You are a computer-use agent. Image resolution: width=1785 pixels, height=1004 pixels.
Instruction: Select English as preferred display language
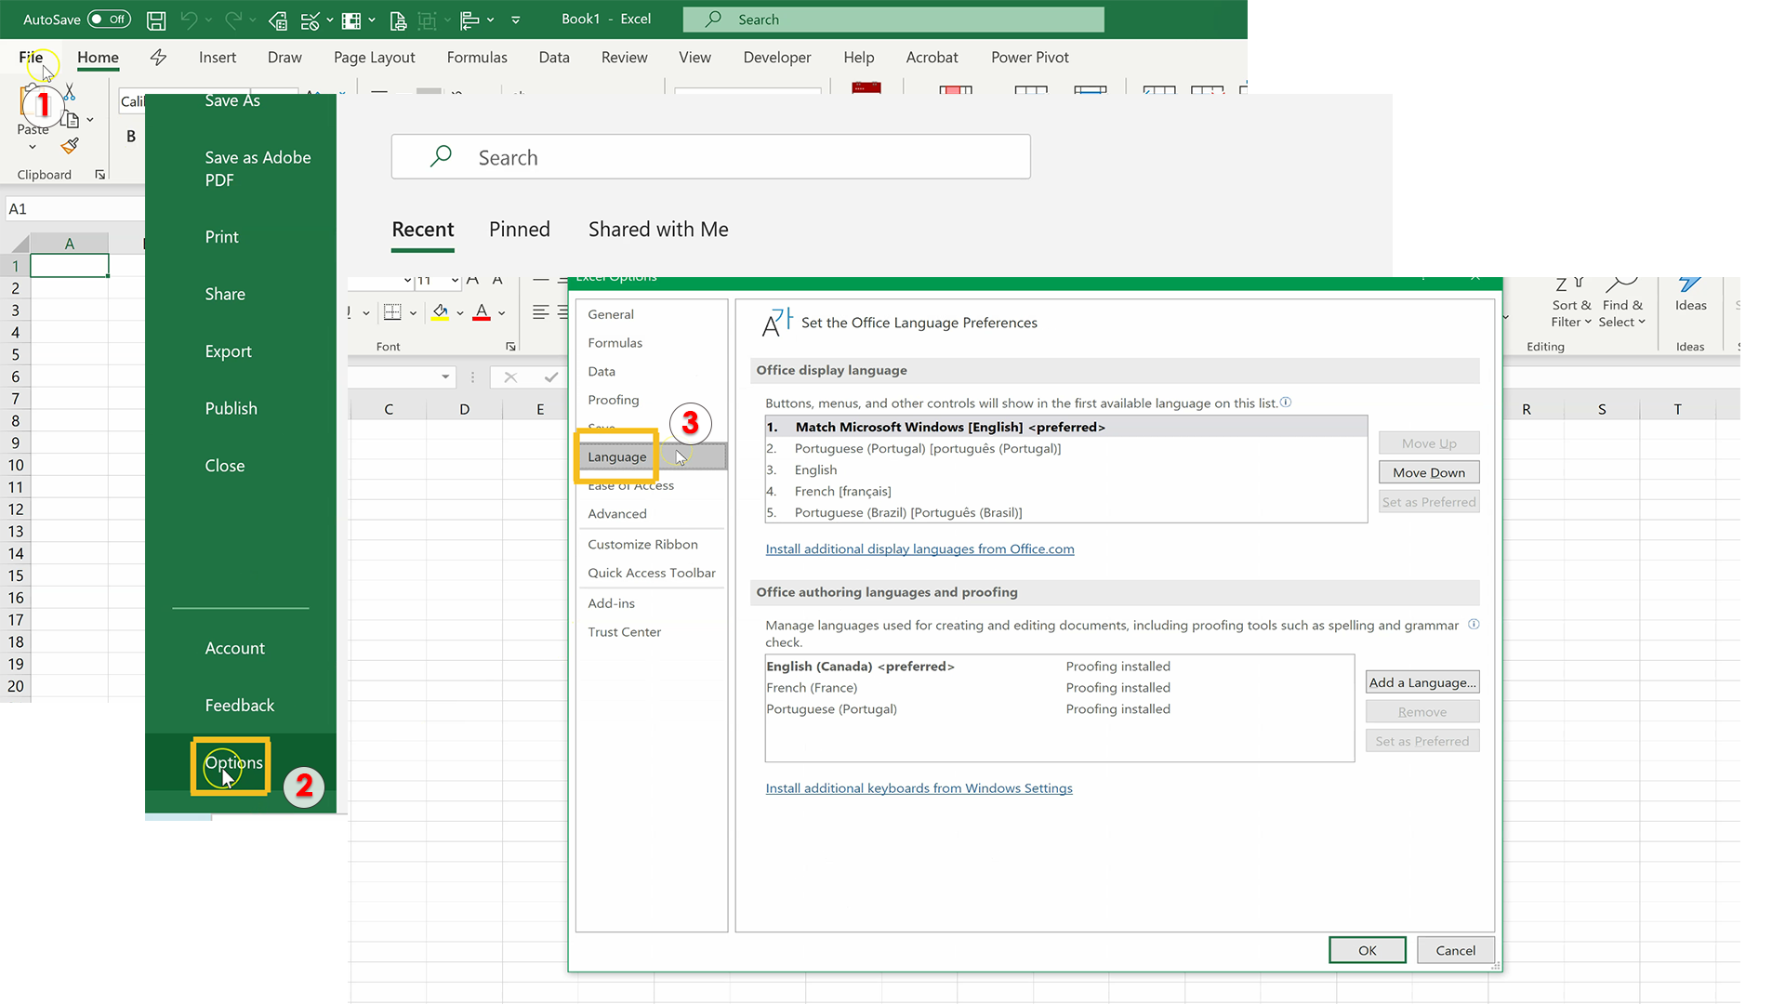coord(815,469)
